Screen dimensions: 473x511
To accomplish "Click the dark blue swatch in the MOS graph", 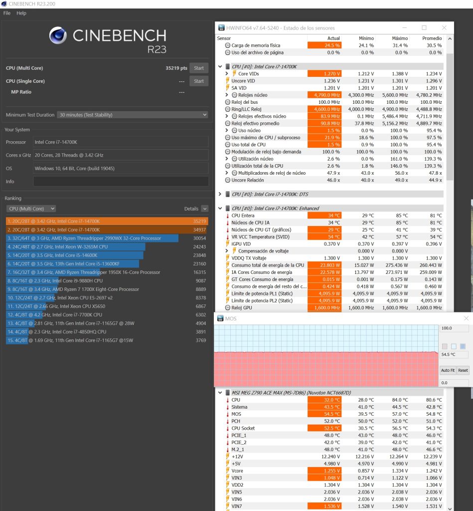I will (463, 346).
